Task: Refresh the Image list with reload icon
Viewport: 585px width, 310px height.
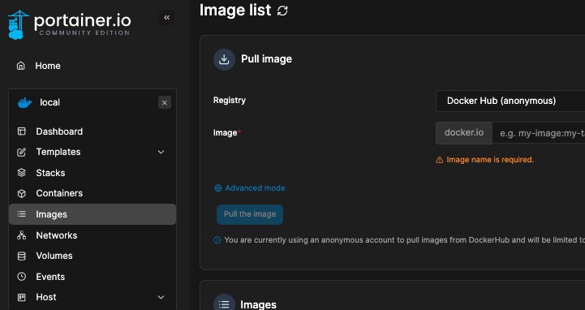Action: 282,11
